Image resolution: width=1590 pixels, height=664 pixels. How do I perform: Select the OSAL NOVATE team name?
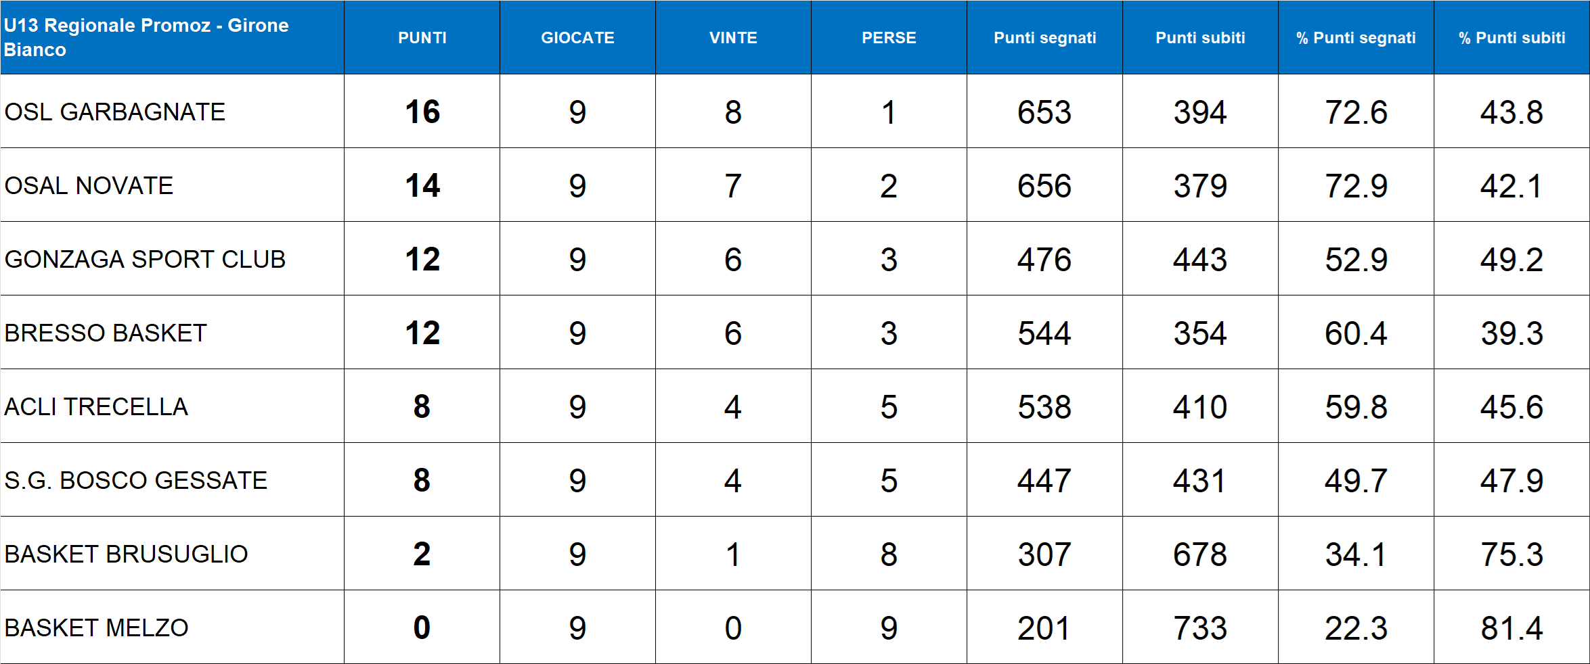89,185
